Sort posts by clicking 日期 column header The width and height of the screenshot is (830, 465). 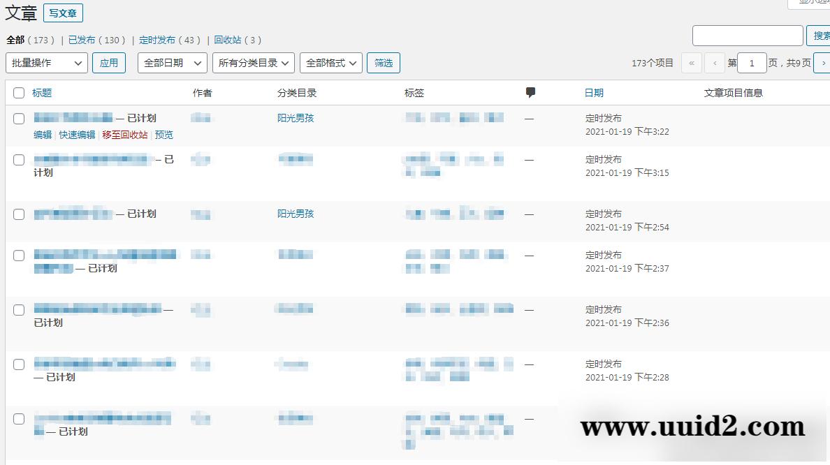click(x=593, y=92)
